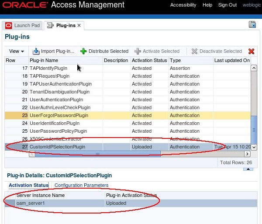Select the oam_server1 server instance
Image resolution: width=262 pixels, height=224 pixels.
(x=131, y=203)
